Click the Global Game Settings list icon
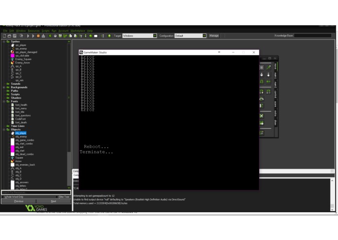This screenshot has height=240, width=338. [103, 36]
